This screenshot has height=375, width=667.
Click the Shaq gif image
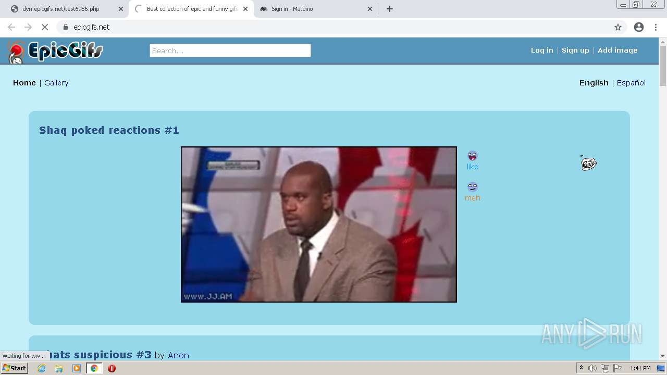coord(319,224)
